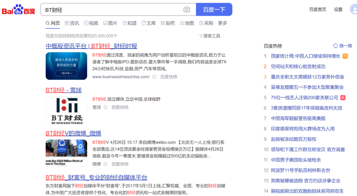This screenshot has width=357, height=196.
Task: Switch to the 图片 tab
Action: pyautogui.click(x=110, y=23)
